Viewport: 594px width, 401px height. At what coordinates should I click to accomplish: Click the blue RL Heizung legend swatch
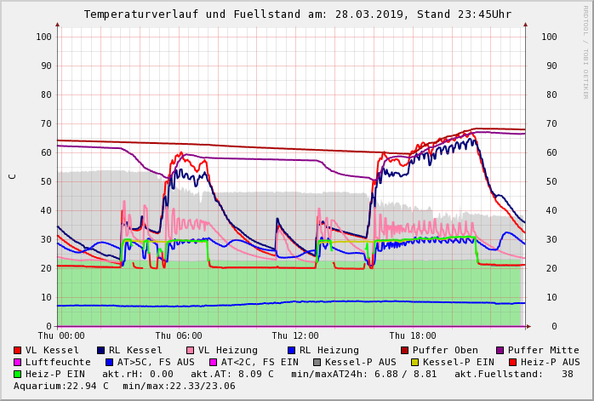pyautogui.click(x=291, y=350)
